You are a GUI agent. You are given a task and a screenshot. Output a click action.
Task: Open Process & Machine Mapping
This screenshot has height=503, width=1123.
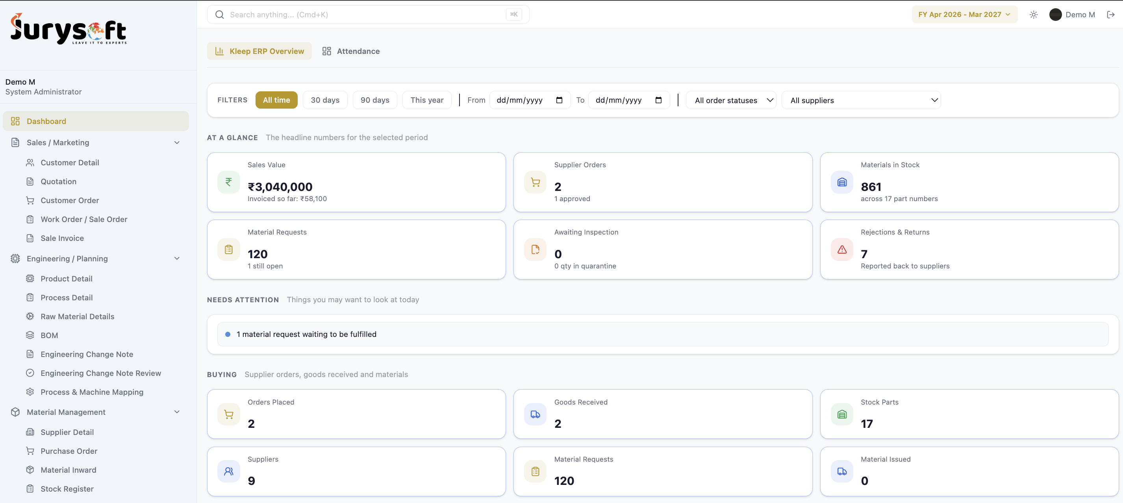tap(92, 392)
